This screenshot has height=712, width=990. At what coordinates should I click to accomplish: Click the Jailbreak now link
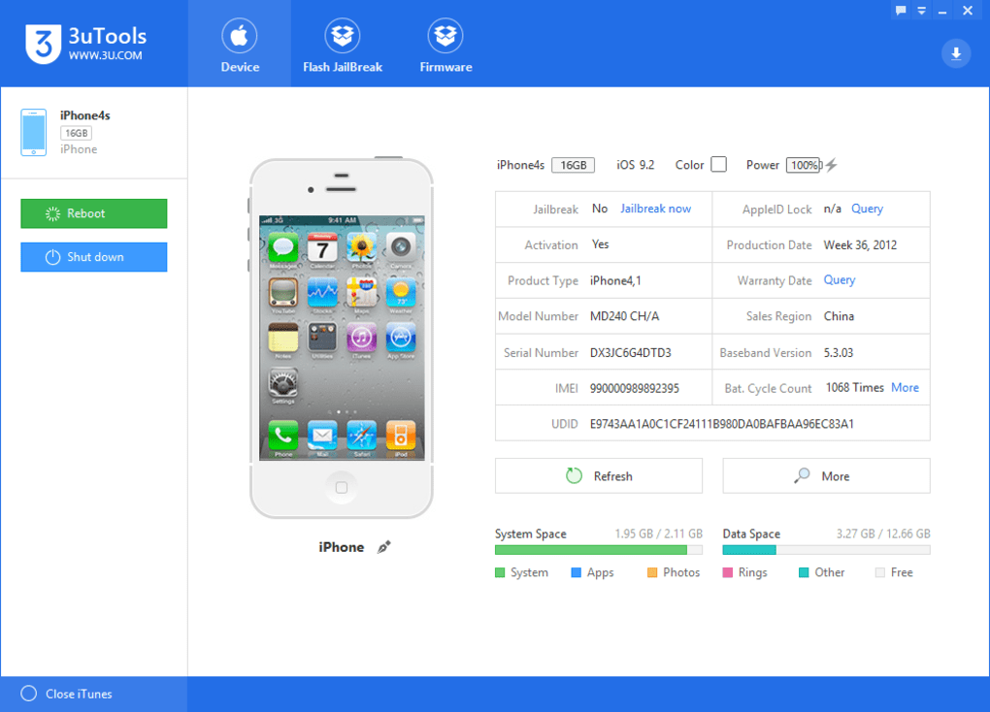[x=655, y=209]
